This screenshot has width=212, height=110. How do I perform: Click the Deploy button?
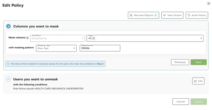click(199, 102)
